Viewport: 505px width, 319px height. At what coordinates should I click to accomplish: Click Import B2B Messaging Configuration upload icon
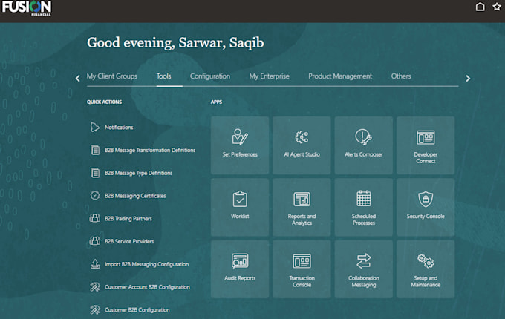95,264
